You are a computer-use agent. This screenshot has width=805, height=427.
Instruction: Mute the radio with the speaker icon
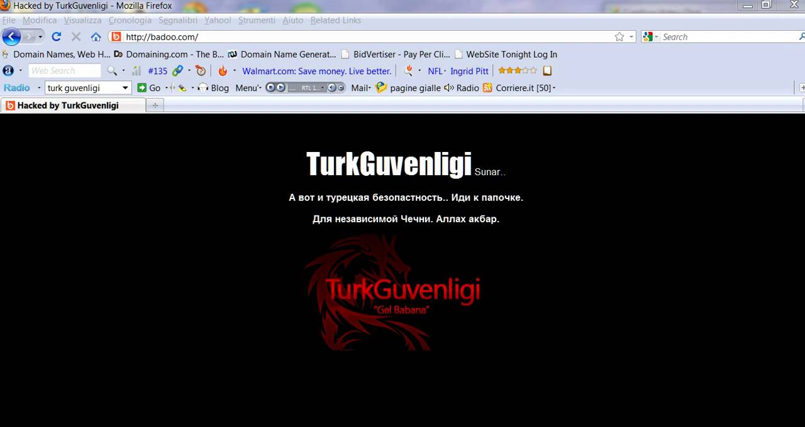click(x=331, y=88)
